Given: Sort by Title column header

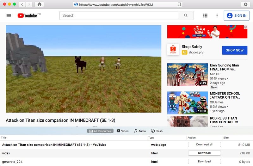Looking at the screenshot, I should point(74,138).
